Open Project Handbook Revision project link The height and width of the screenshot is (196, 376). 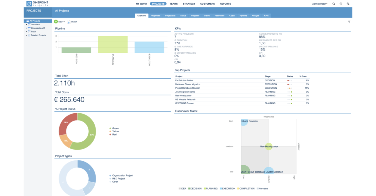click(x=187, y=88)
